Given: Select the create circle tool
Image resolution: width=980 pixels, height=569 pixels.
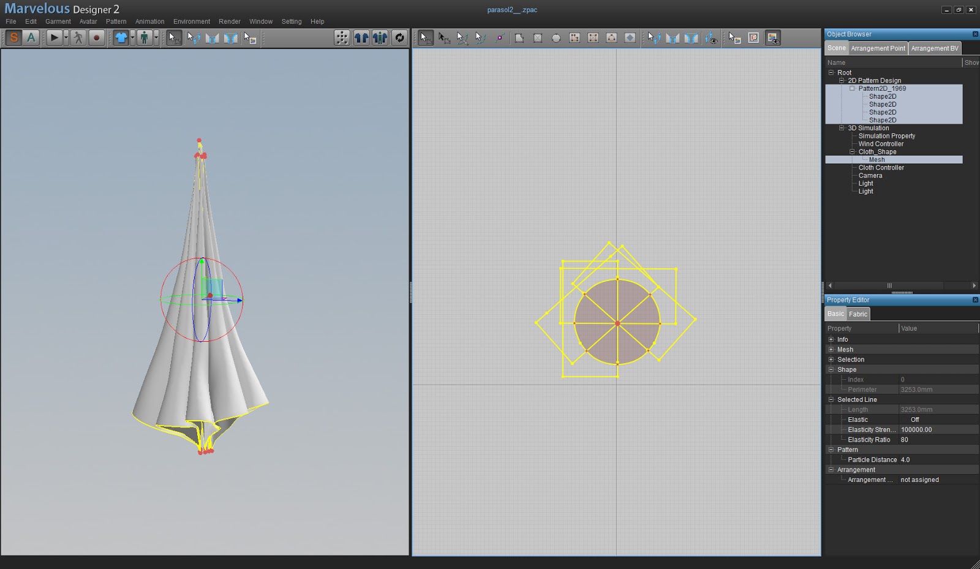Looking at the screenshot, I should pos(556,38).
